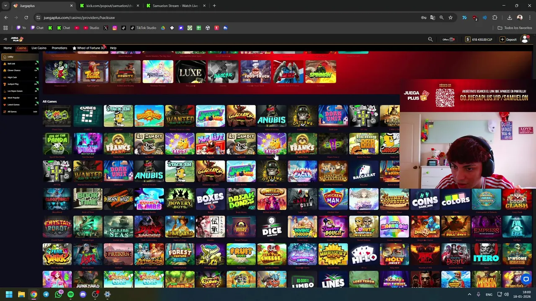Open the browser apps grid icon
The image size is (536, 301).
point(5,28)
